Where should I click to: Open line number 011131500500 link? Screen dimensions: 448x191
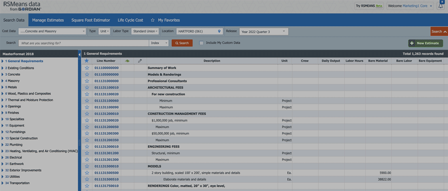pyautogui.click(x=106, y=173)
